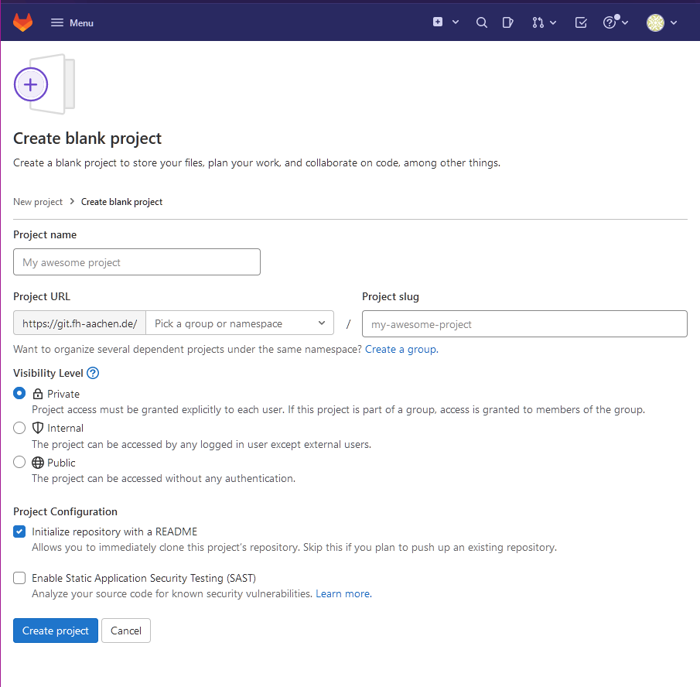Uncheck Initialize repository with a README

[x=19, y=531]
